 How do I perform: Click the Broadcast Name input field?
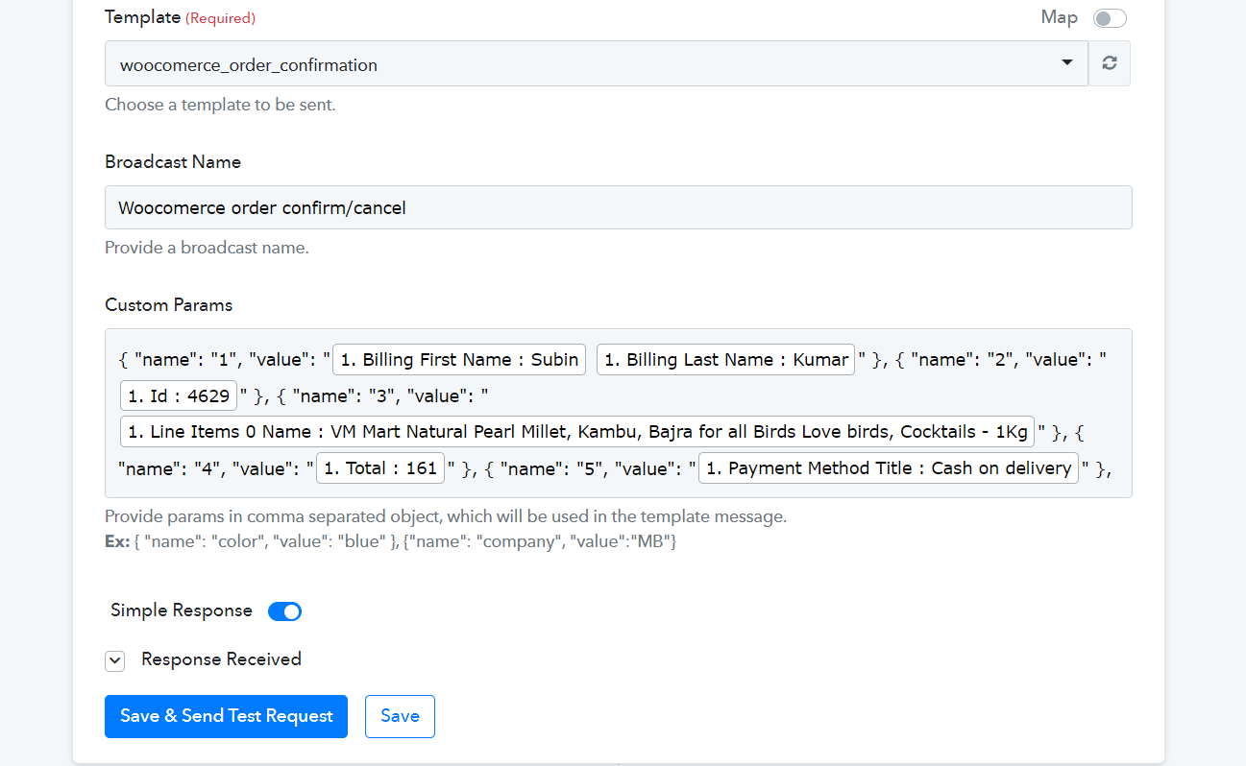pyautogui.click(x=619, y=207)
